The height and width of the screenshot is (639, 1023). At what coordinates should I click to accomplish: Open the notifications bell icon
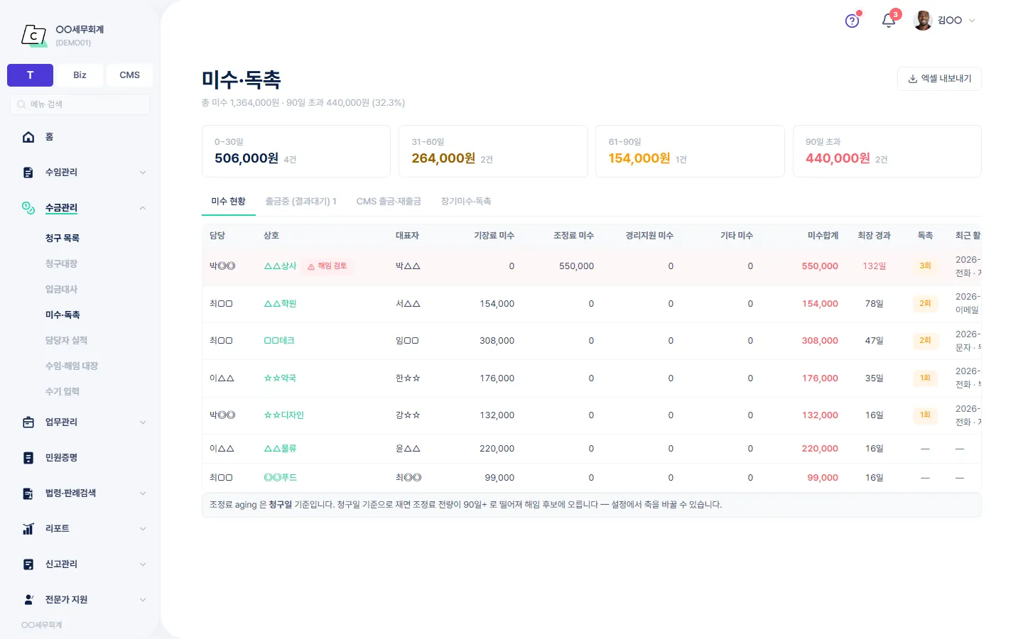(888, 21)
